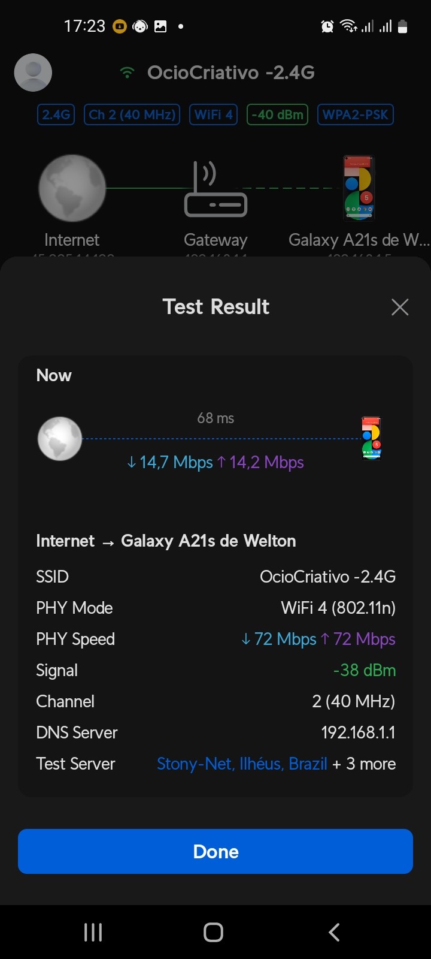Image resolution: width=431 pixels, height=959 pixels.
Task: Tap the user profile avatar icon
Action: (x=33, y=73)
